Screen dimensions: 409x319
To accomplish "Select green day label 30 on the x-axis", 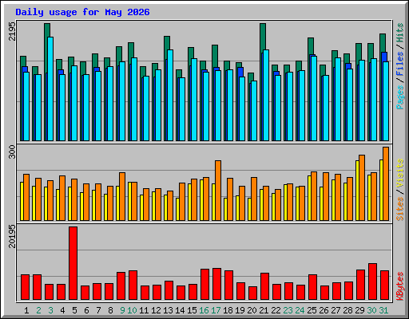I will click(371, 310).
